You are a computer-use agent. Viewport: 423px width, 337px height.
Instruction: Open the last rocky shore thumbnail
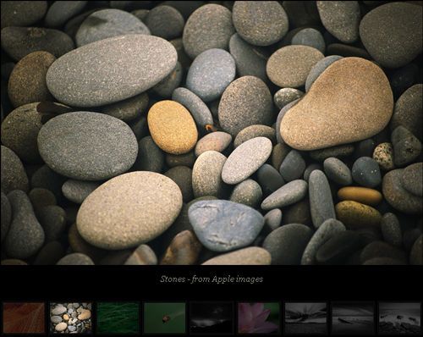pyautogui.click(x=399, y=318)
